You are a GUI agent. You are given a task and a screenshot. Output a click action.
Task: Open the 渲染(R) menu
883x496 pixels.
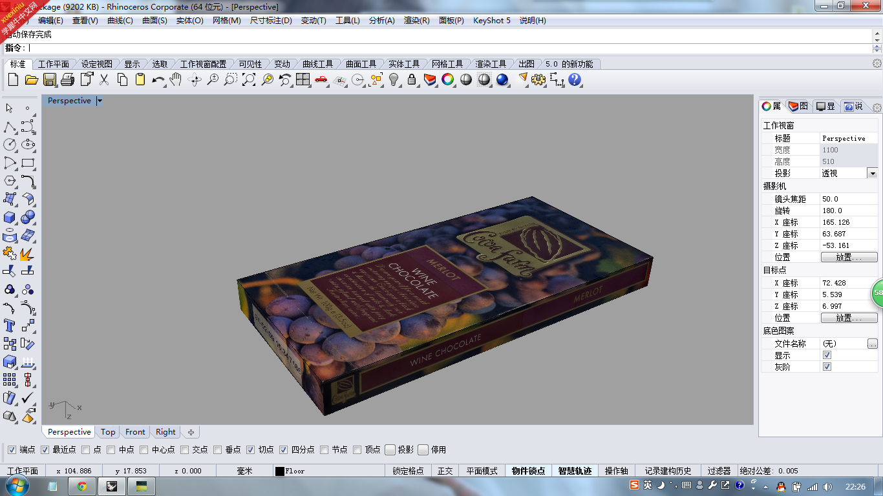[417, 21]
